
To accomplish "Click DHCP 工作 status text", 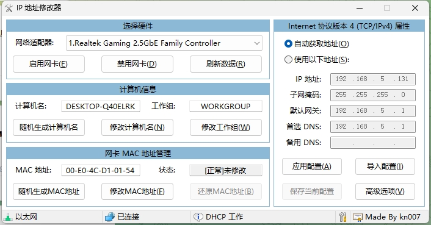I will pos(224,217).
